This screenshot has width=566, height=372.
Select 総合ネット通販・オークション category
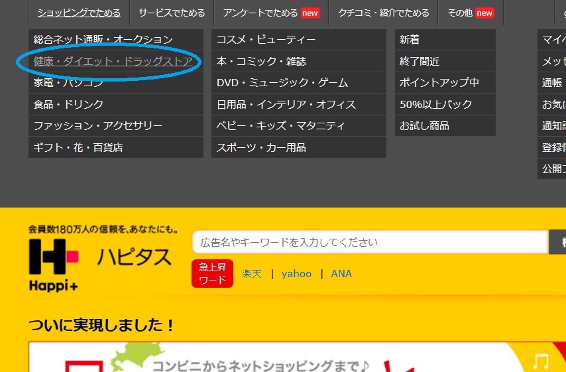(116, 39)
